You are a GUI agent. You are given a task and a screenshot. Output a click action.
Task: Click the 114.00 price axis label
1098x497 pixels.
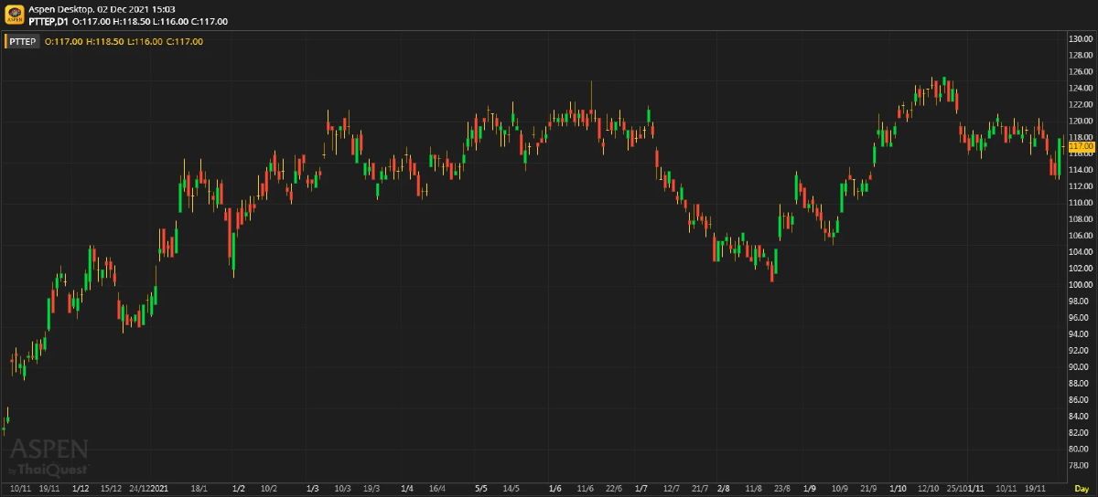(1082, 170)
